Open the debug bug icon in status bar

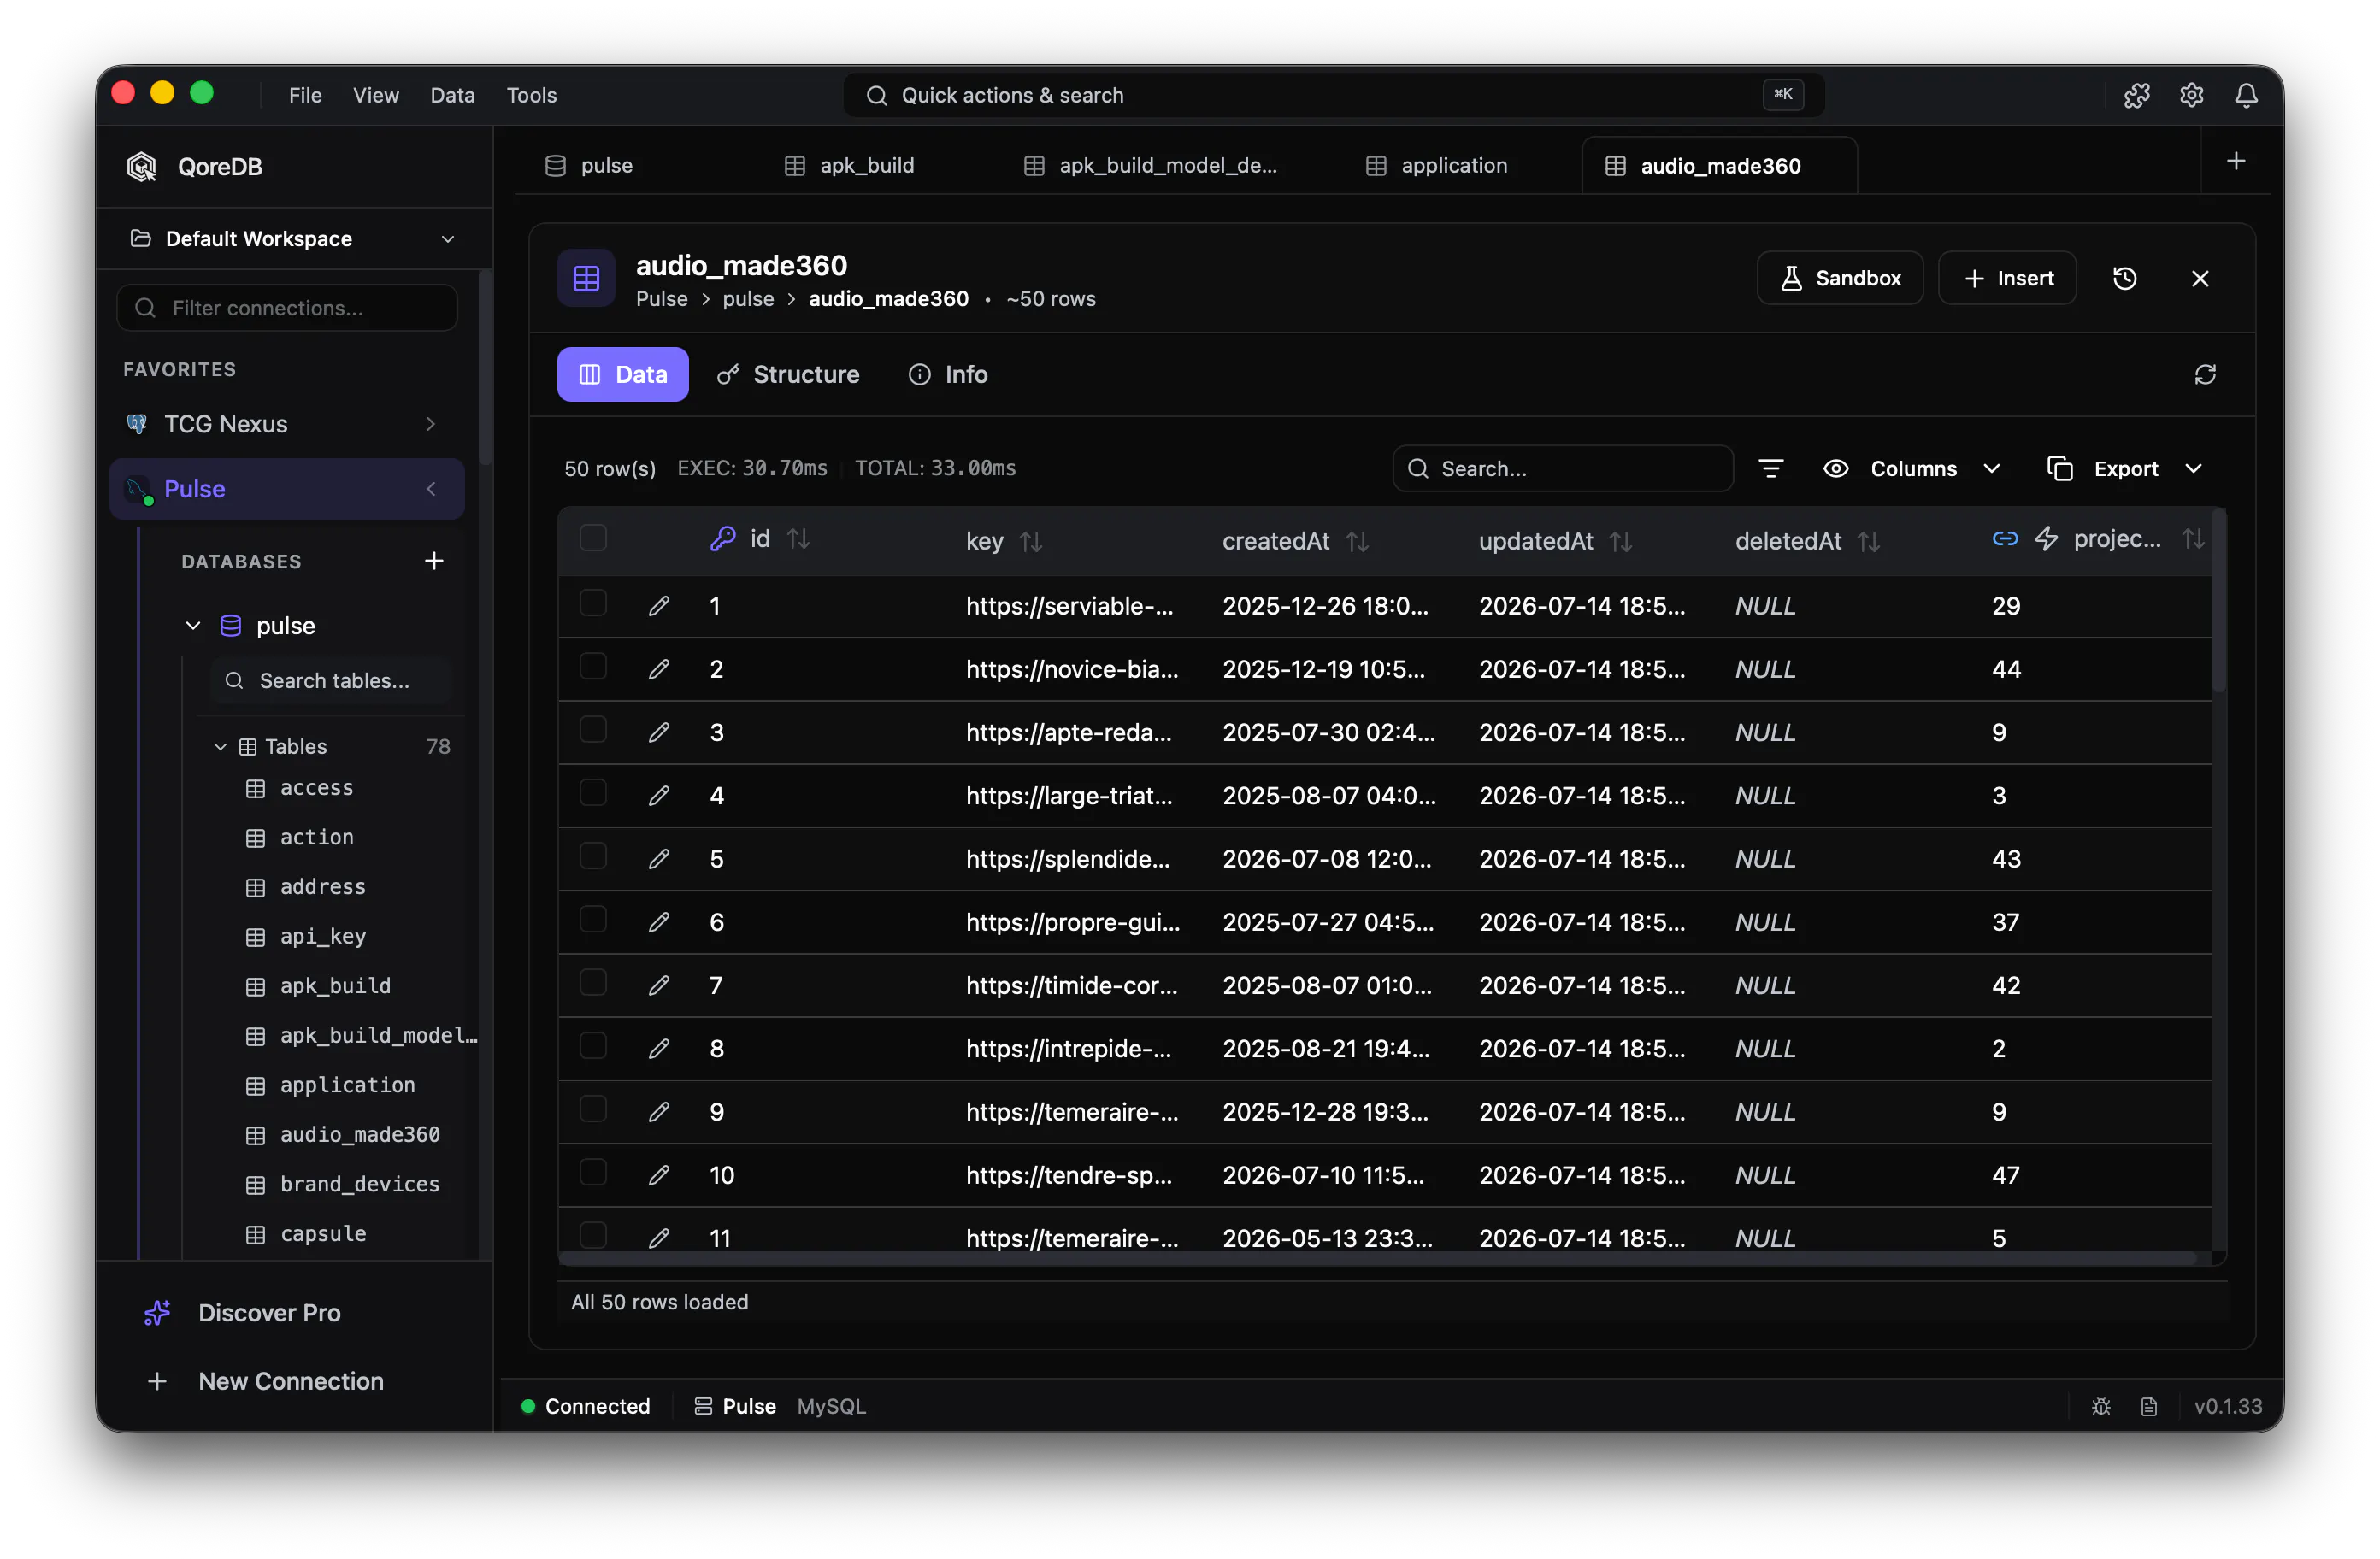tap(2101, 1406)
